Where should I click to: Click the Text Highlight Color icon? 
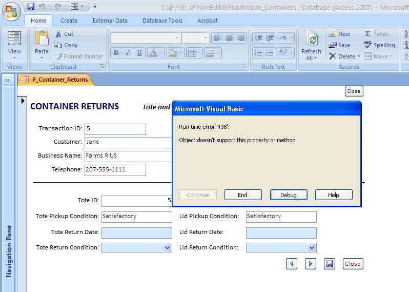[x=283, y=52]
